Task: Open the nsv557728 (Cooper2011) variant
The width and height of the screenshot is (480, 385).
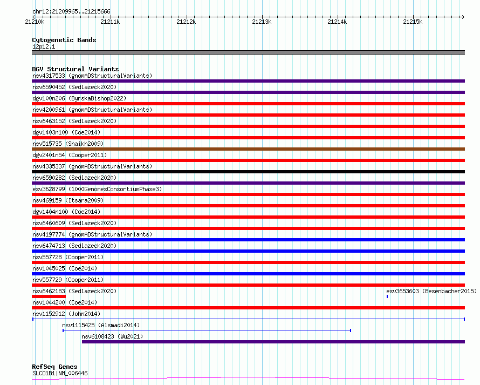Action: (68, 257)
